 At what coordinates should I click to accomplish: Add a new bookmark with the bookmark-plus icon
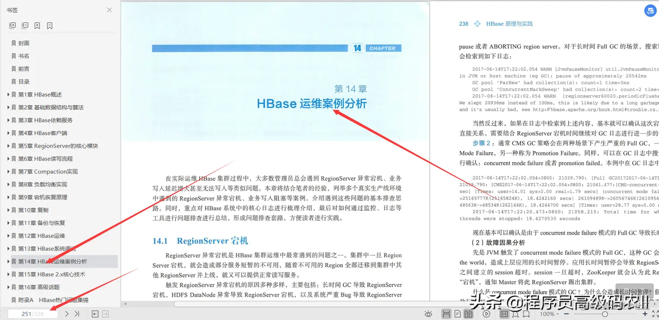coord(37,25)
